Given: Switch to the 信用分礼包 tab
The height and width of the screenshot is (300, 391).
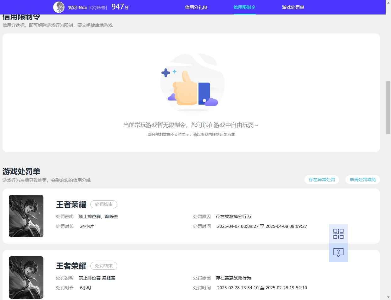Looking at the screenshot, I should click(x=196, y=7).
